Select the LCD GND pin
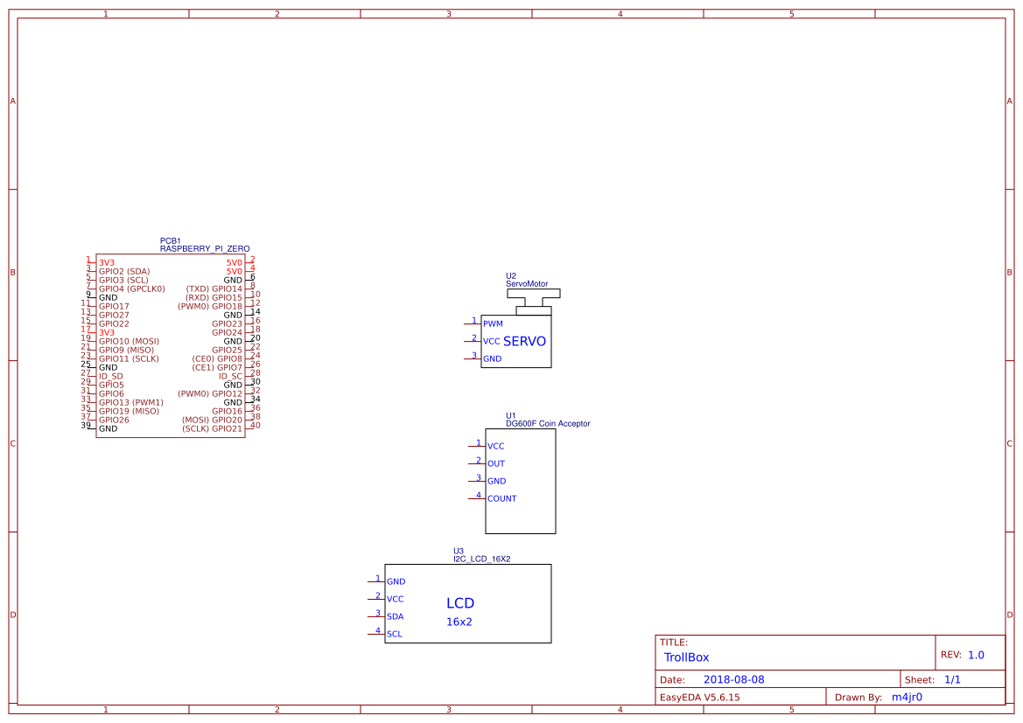Image resolution: width=1023 pixels, height=723 pixels. (387, 581)
